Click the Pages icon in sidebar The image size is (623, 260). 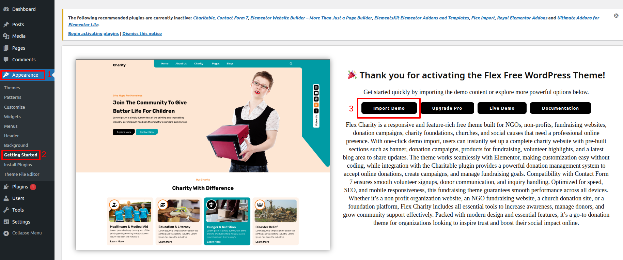click(6, 48)
